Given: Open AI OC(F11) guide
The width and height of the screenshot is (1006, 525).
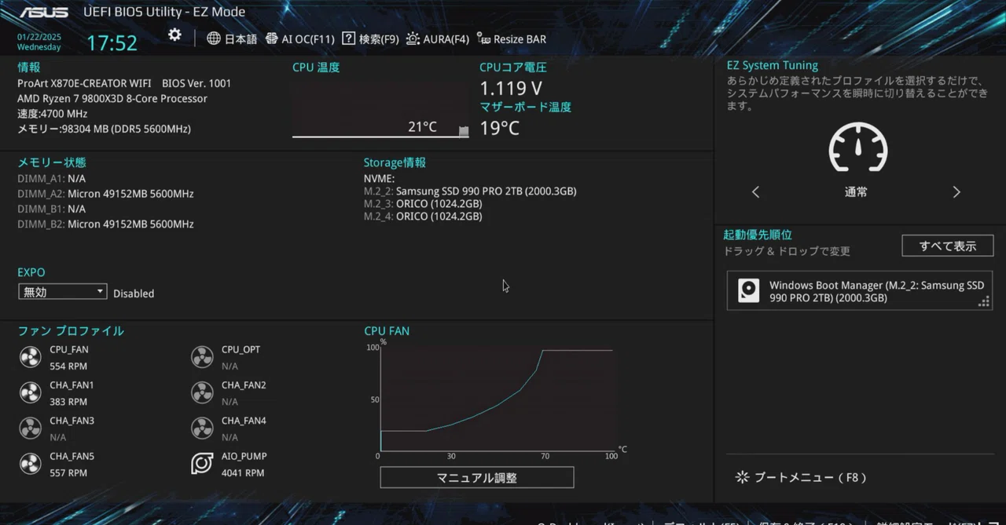Looking at the screenshot, I should pos(300,39).
